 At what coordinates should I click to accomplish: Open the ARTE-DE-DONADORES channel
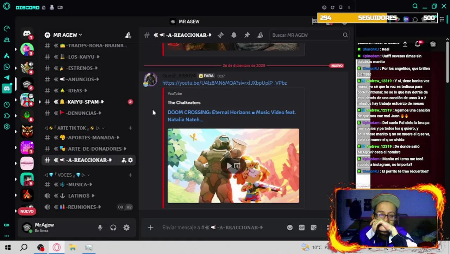click(x=88, y=149)
